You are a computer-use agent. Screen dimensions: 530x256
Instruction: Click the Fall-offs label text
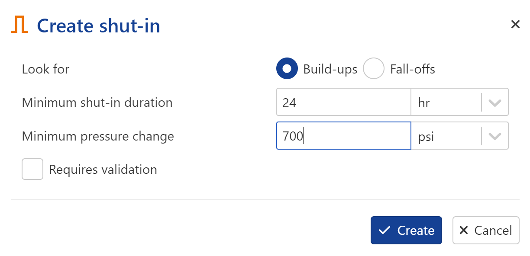pyautogui.click(x=413, y=69)
